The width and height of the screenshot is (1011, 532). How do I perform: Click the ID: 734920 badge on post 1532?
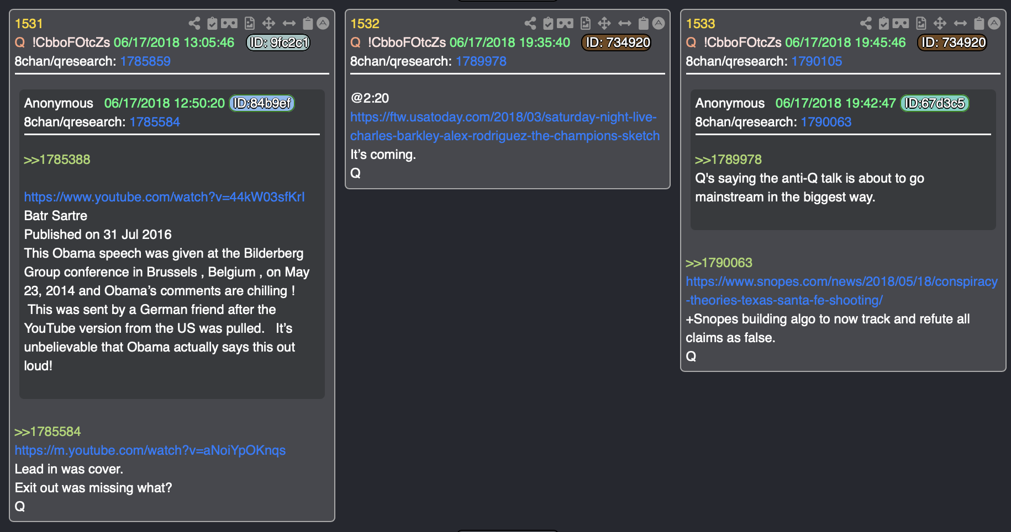click(x=617, y=42)
